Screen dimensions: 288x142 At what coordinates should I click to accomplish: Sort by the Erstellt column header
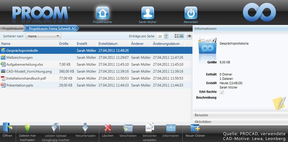[x=82, y=43]
